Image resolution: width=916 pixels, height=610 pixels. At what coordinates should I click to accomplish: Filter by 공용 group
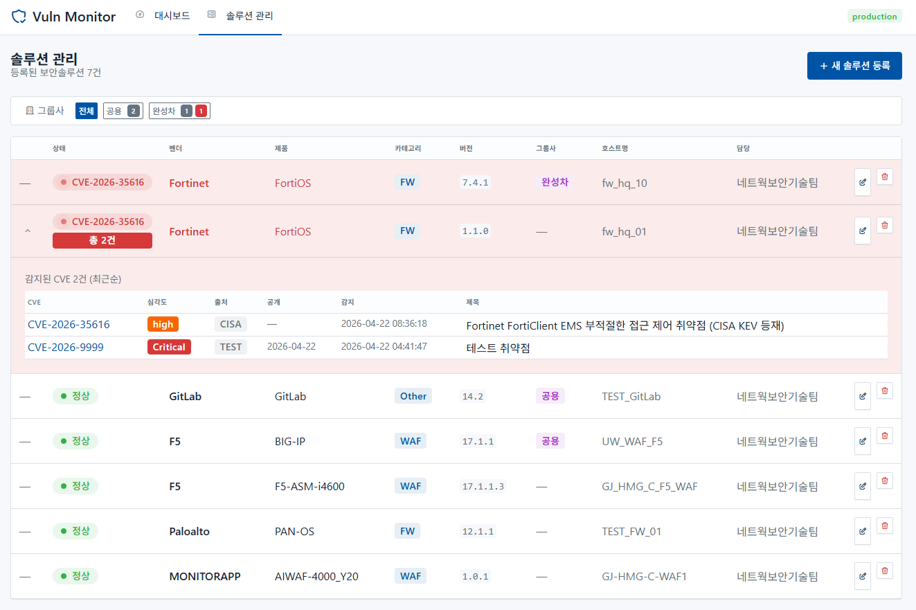pyautogui.click(x=123, y=111)
